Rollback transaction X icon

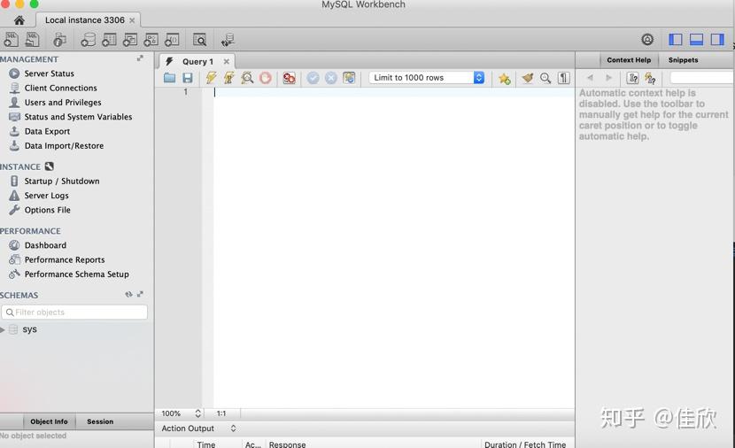pos(331,78)
